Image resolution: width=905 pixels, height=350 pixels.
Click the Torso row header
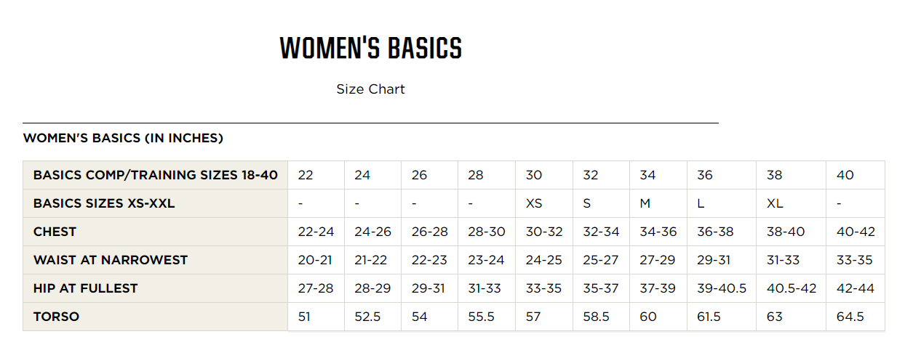click(x=156, y=317)
